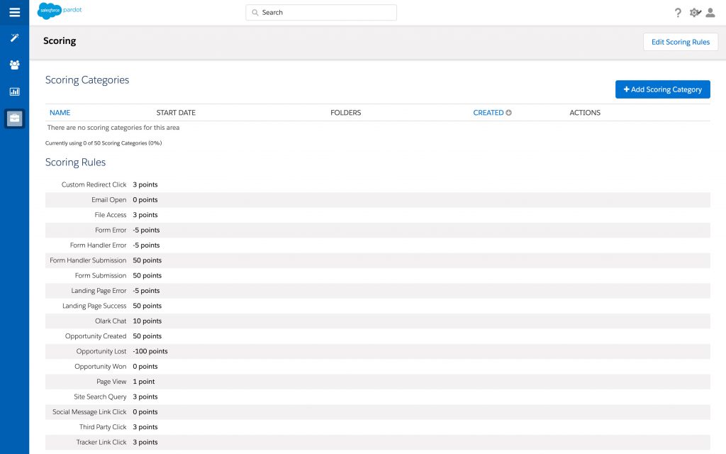Click the Add Scoring Category button
Viewport: 726px width, 454px height.
663,89
